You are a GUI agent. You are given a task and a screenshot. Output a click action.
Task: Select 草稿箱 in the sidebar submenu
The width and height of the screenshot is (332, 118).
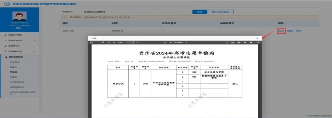(13, 72)
